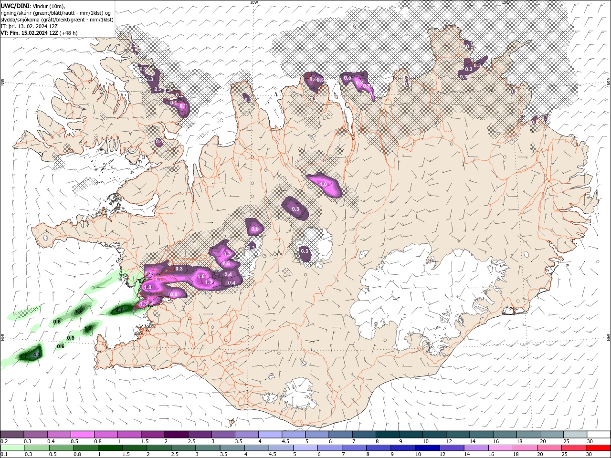
Task: Pick the light gray snow swatch between 25 and 30
Action: point(575,435)
